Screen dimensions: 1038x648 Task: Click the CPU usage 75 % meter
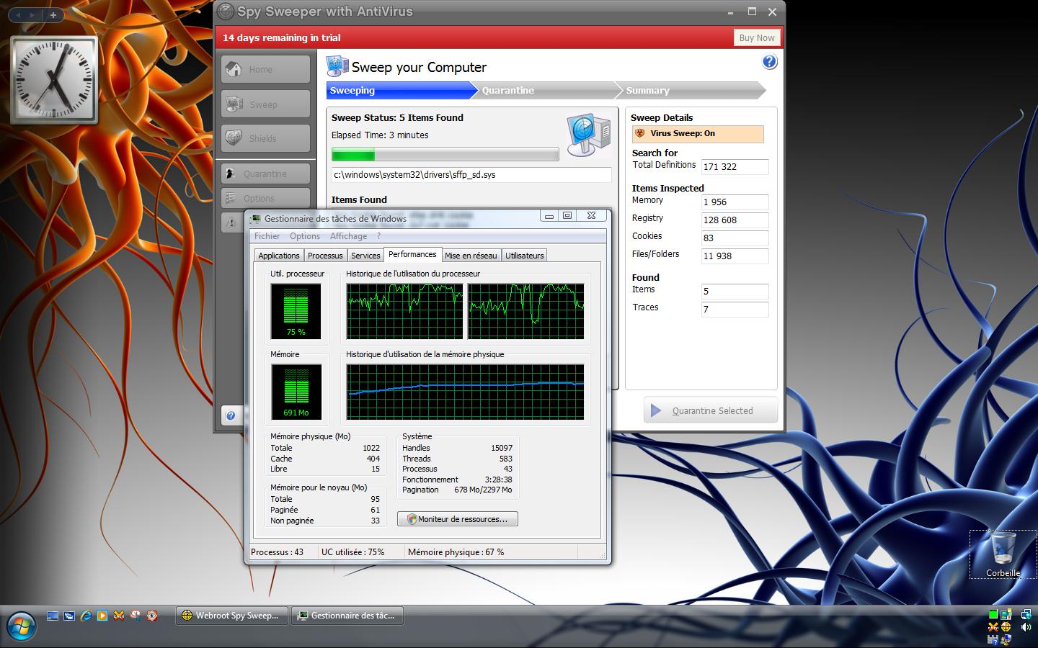pyautogui.click(x=296, y=311)
